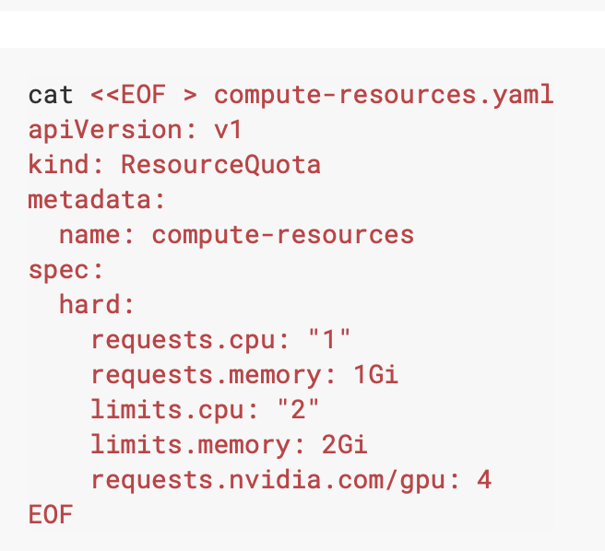This screenshot has height=551, width=605.
Task: Click the GPU quota value 4
Action: [484, 480]
